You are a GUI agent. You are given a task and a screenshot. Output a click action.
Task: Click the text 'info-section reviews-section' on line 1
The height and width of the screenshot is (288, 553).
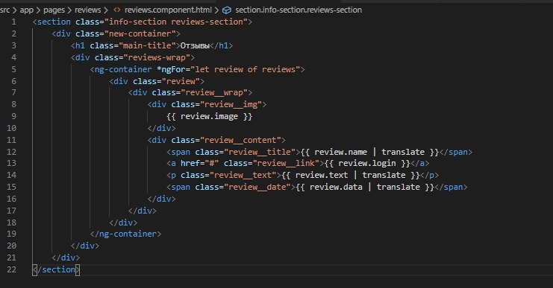coord(176,22)
